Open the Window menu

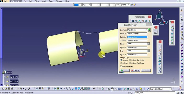point(59,1)
